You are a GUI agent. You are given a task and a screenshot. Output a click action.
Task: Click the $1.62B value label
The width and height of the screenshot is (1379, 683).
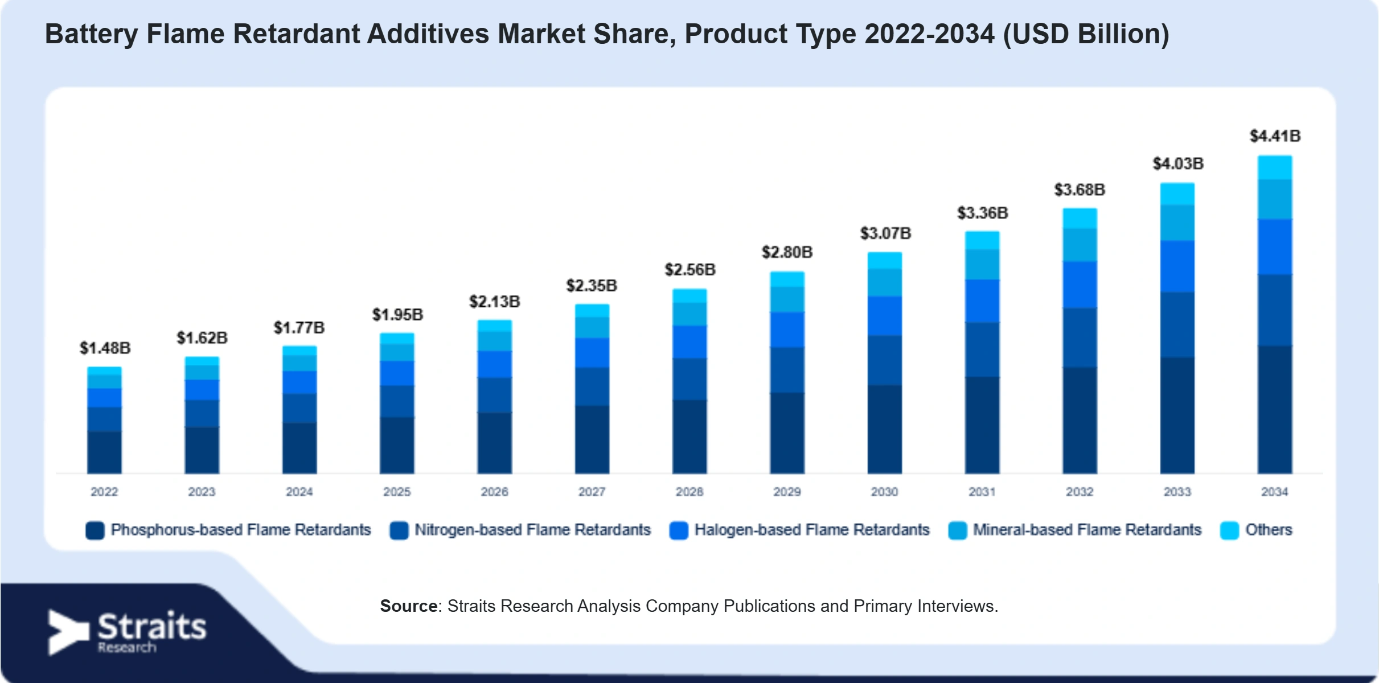[202, 338]
